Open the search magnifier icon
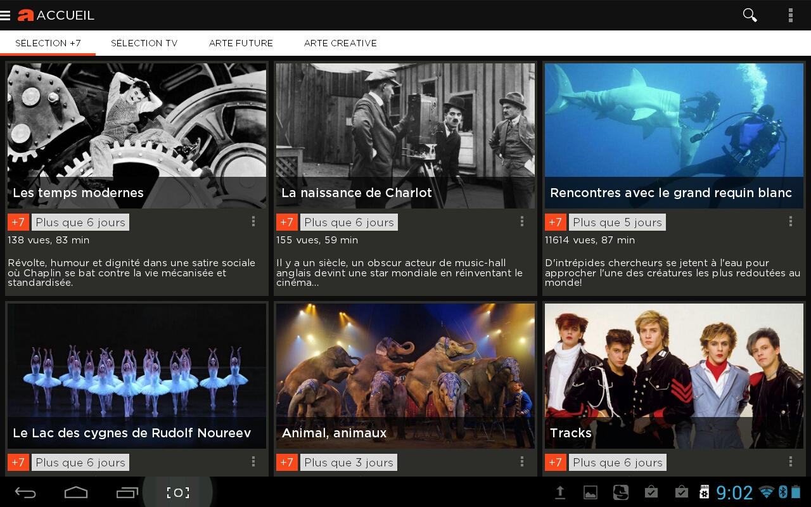The height and width of the screenshot is (507, 811). click(x=750, y=15)
